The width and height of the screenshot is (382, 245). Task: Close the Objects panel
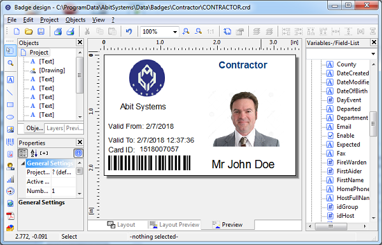80,43
